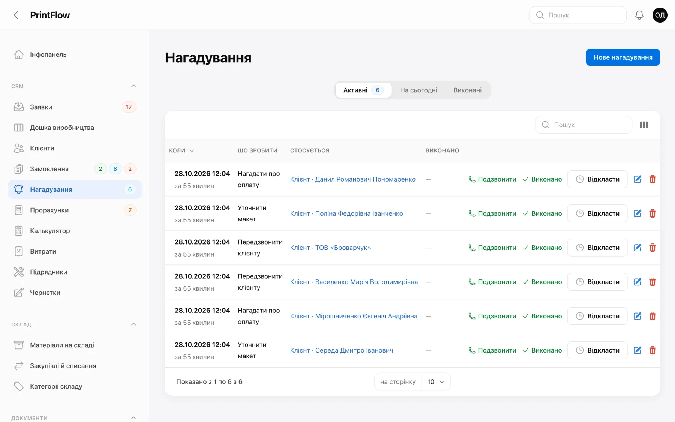Screen dimensions: 675x422
Task: Click the back arrow beside PrintFlow
Action: coord(16,15)
